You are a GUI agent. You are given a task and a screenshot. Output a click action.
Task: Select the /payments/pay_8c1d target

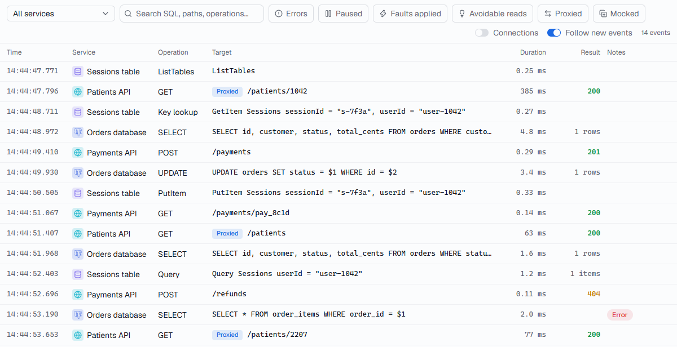coord(250,213)
